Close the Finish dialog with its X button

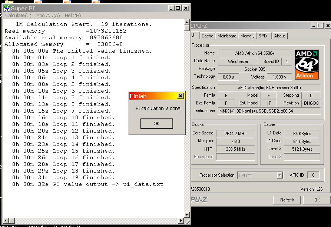(x=181, y=96)
